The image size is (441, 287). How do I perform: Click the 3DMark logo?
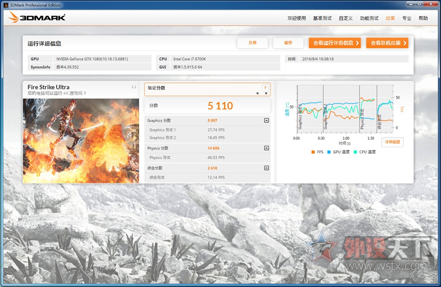click(x=37, y=17)
